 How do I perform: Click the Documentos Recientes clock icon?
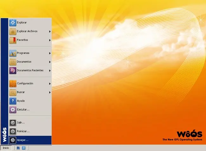tap(13, 70)
